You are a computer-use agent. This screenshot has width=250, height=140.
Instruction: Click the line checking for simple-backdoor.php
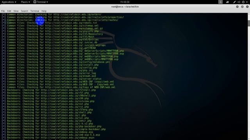click(x=54, y=129)
